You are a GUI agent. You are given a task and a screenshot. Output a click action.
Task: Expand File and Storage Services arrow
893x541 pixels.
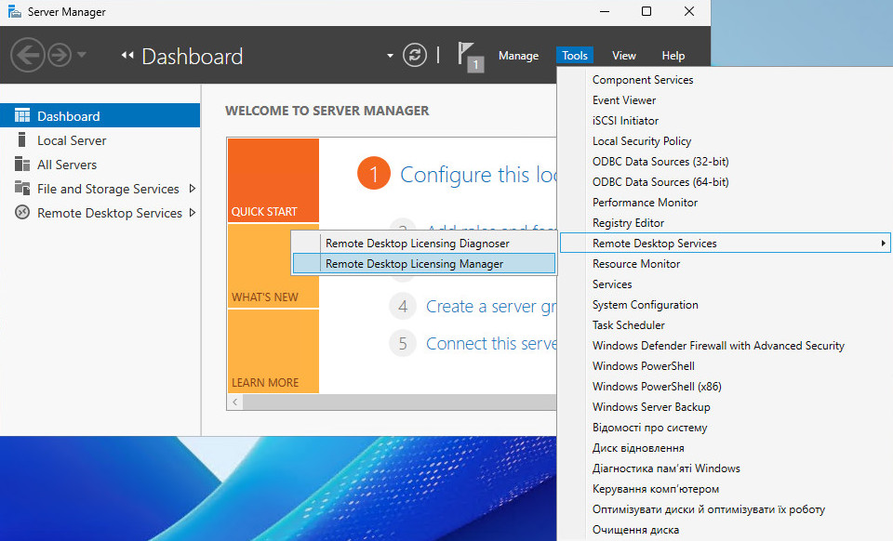(193, 189)
